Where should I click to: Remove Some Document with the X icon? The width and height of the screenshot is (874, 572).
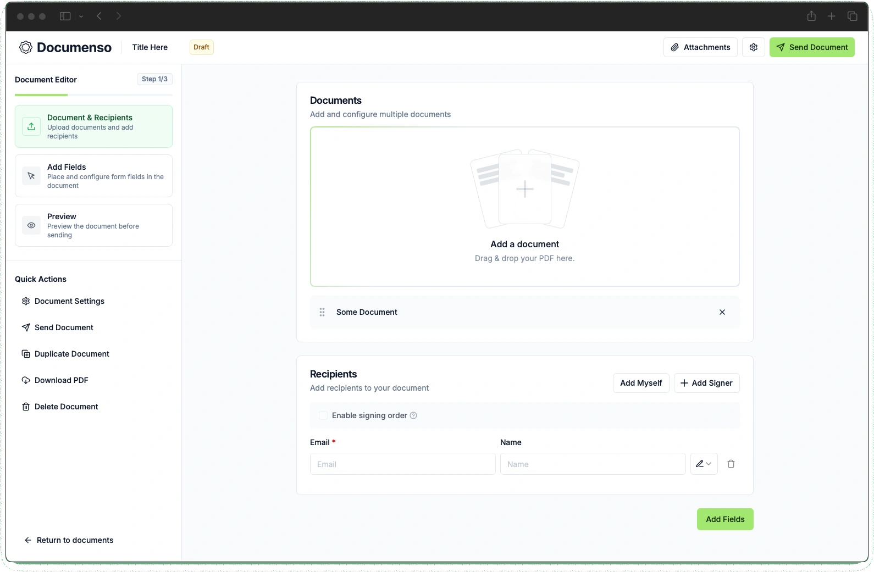[x=722, y=312]
